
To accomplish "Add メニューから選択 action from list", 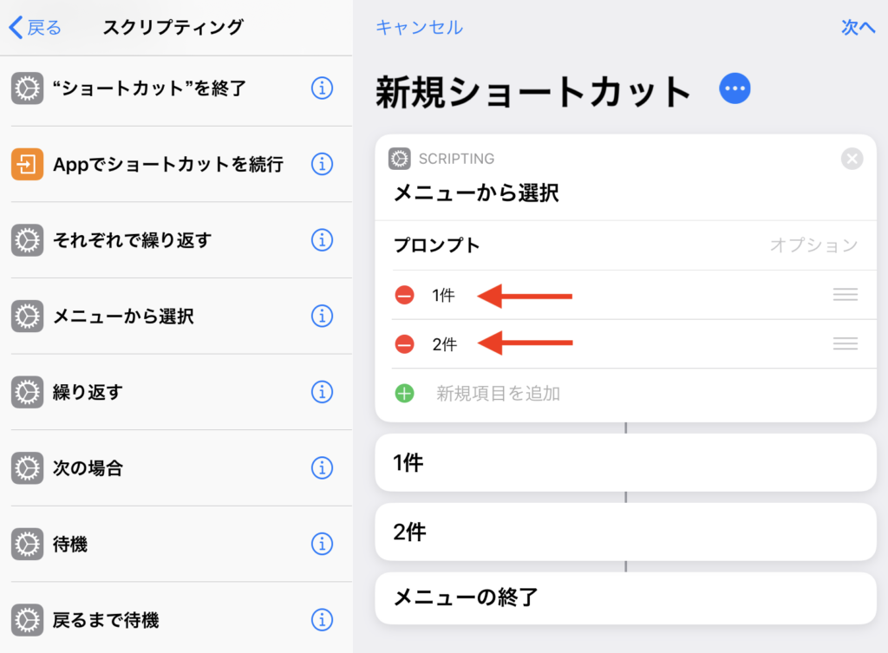I will point(123,316).
